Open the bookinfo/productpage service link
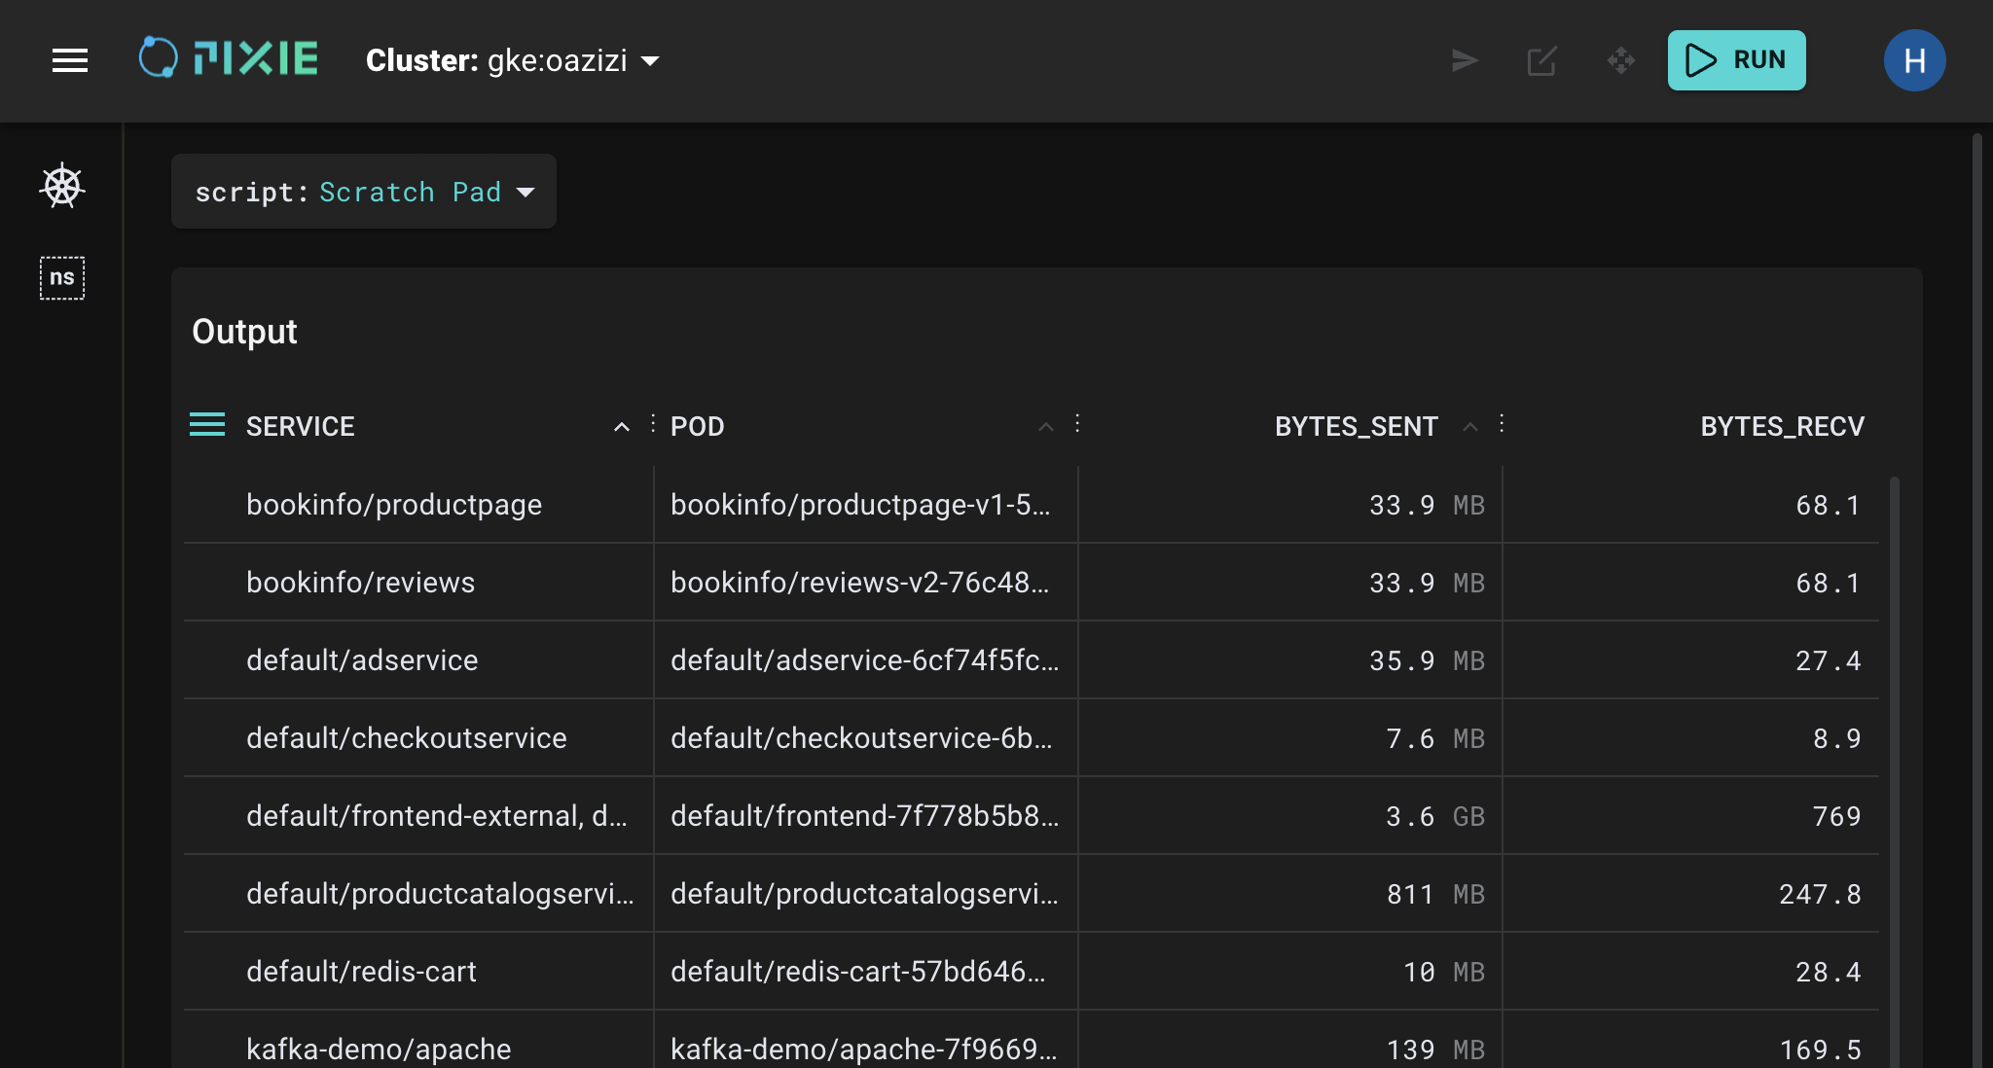Screen dimensions: 1993x1068 [x=394, y=505]
